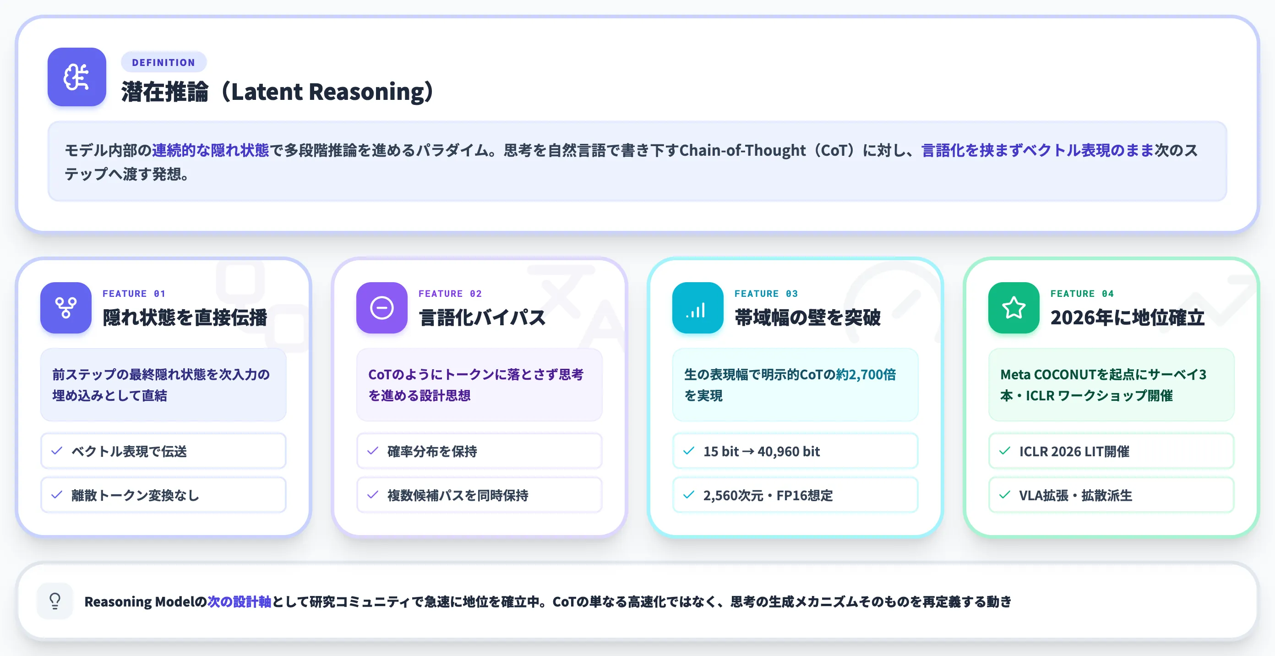Click description 生の表現幅で明示的CoTの約2,700倍を実現
1275x656 pixels.
pos(790,385)
